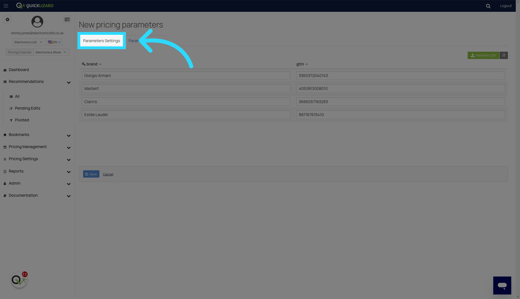
Task: Switch to the Parameters Settings tab
Action: click(101, 40)
